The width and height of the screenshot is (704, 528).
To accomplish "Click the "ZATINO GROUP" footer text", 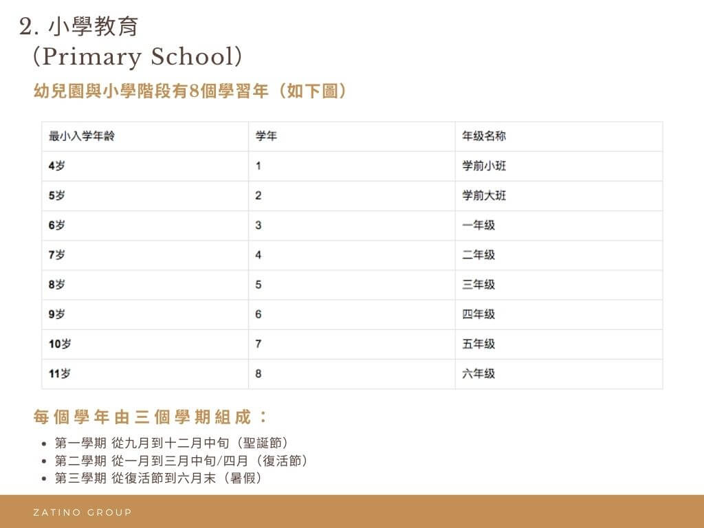I will pos(82,512).
